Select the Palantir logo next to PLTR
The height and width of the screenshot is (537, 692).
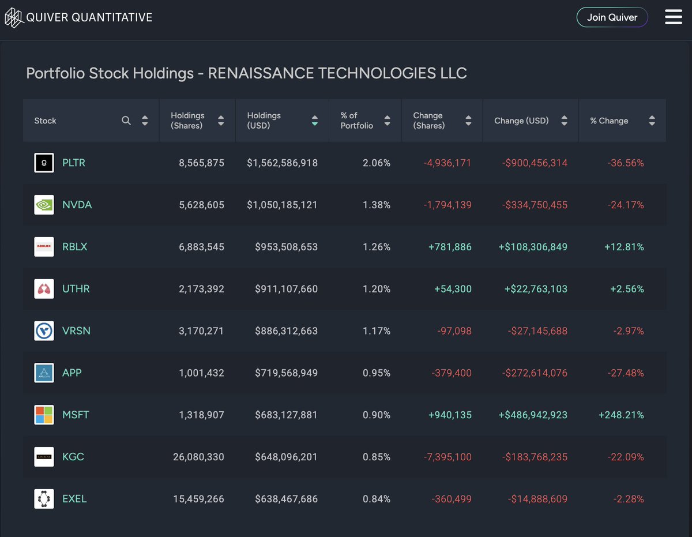point(44,163)
